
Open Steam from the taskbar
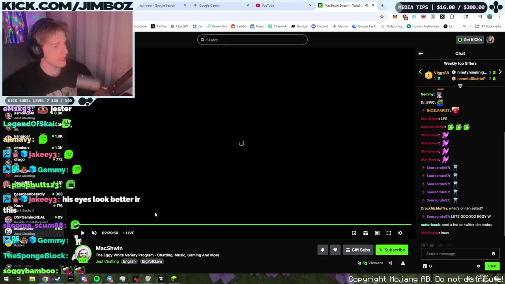(x=58, y=279)
